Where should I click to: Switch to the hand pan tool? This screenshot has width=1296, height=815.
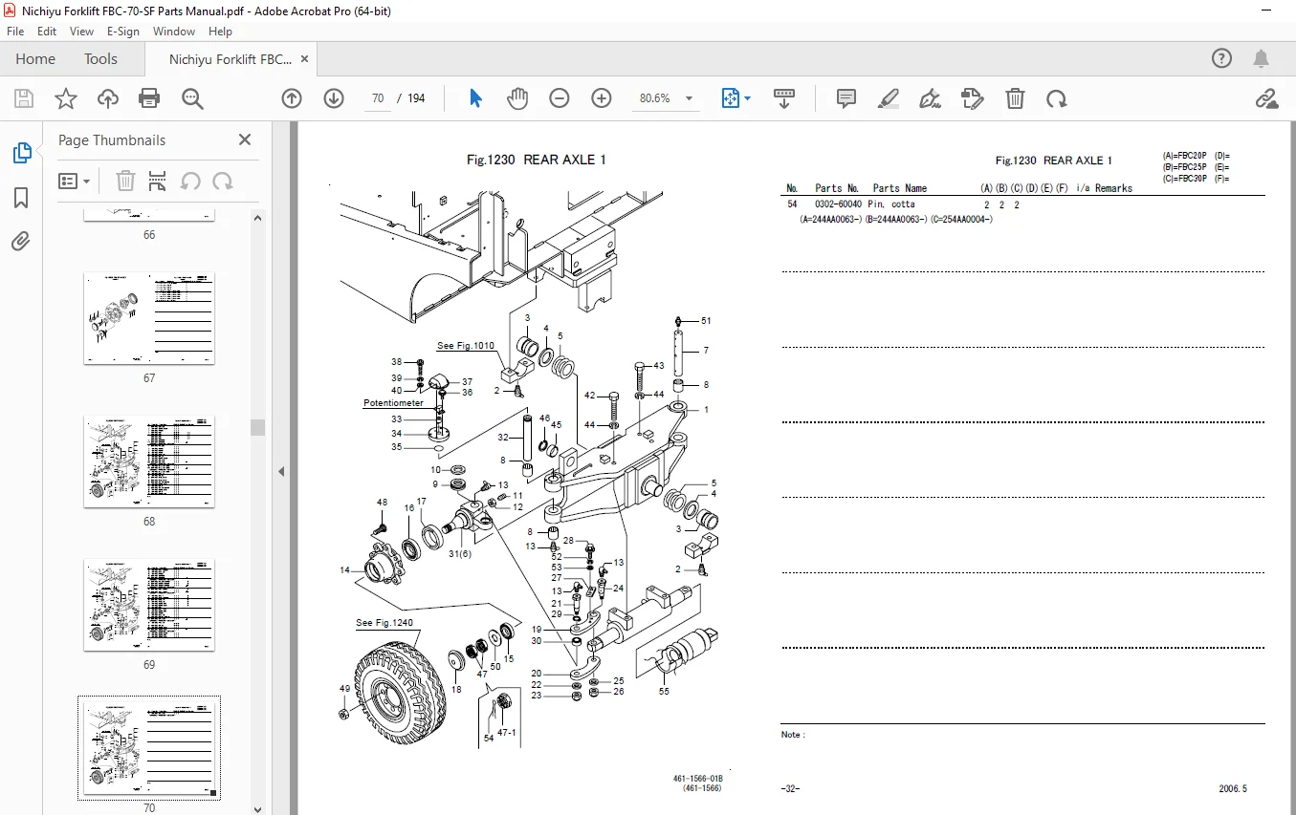click(517, 98)
